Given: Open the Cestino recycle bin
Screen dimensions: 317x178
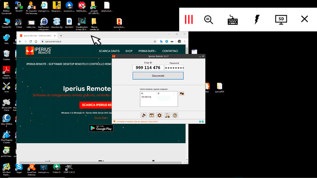Looking at the screenshot, I should [6, 55].
